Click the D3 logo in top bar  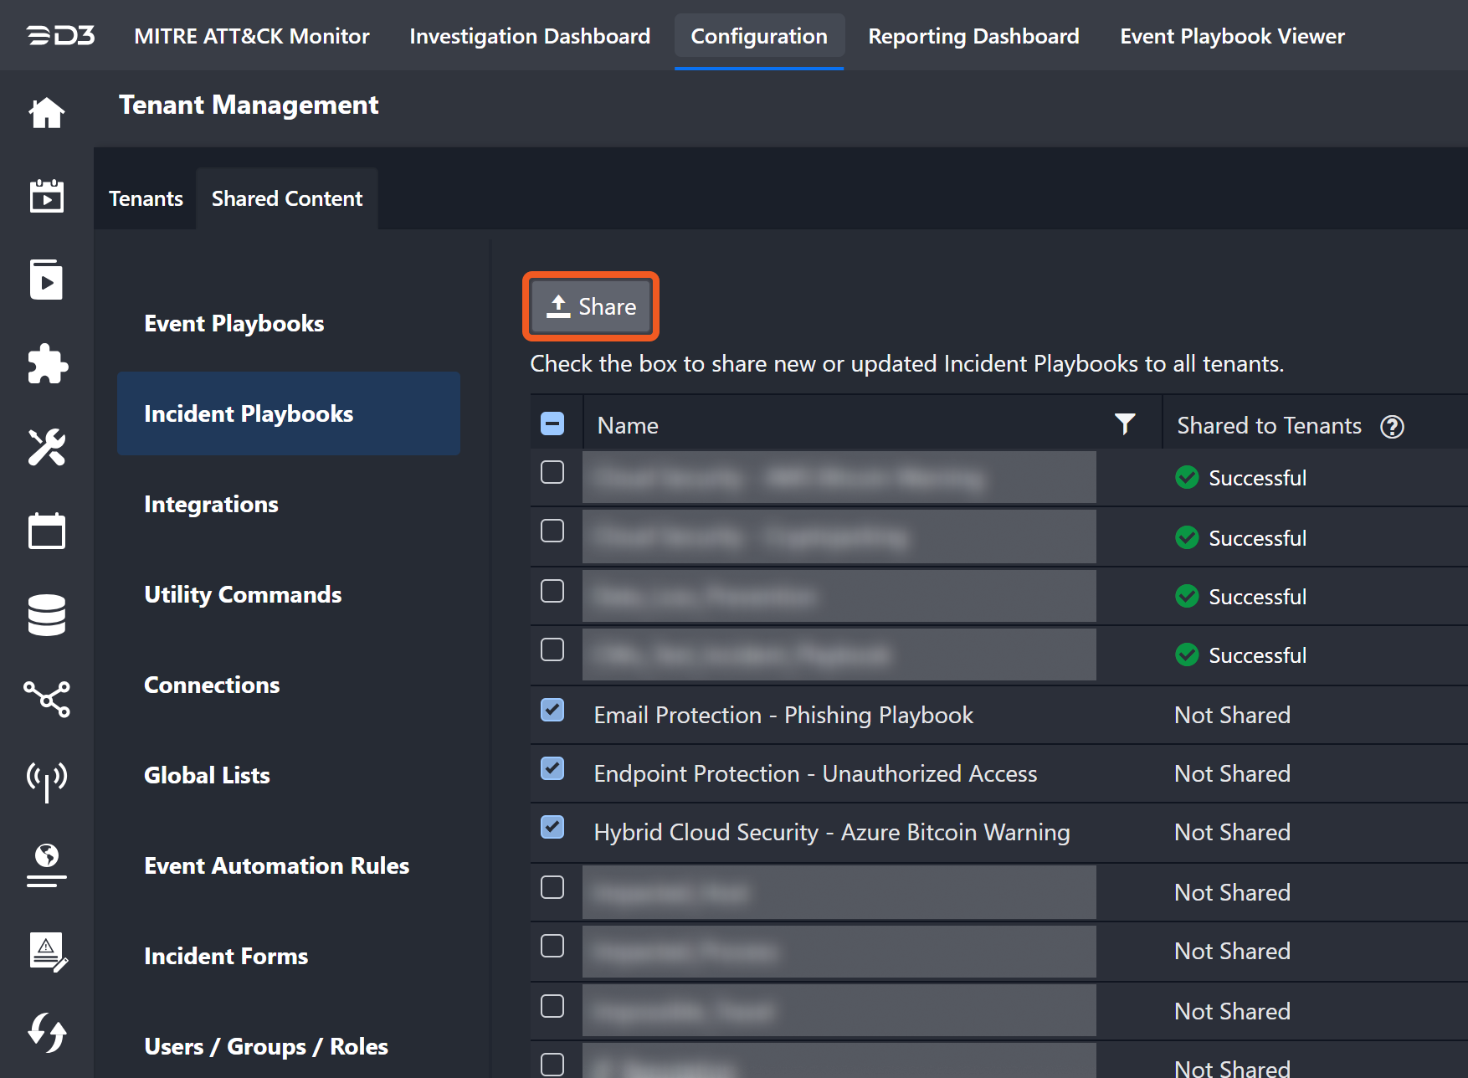point(60,36)
